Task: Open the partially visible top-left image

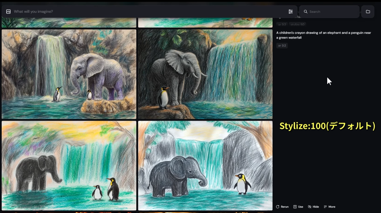Action: click(69, 23)
